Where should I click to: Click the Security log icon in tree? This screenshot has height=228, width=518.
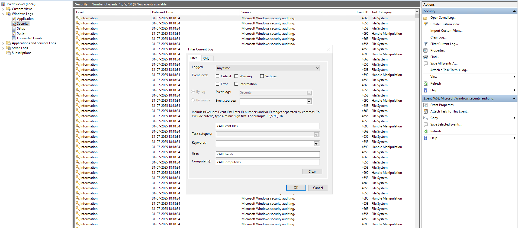coord(14,24)
